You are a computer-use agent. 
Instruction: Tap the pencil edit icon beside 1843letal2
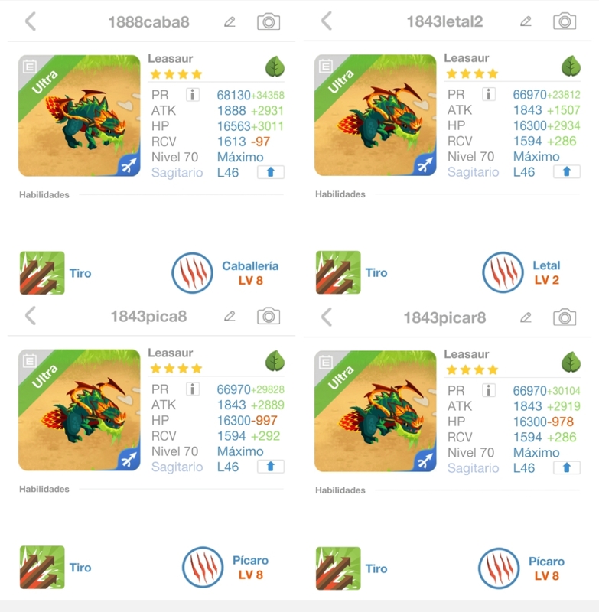pos(526,21)
